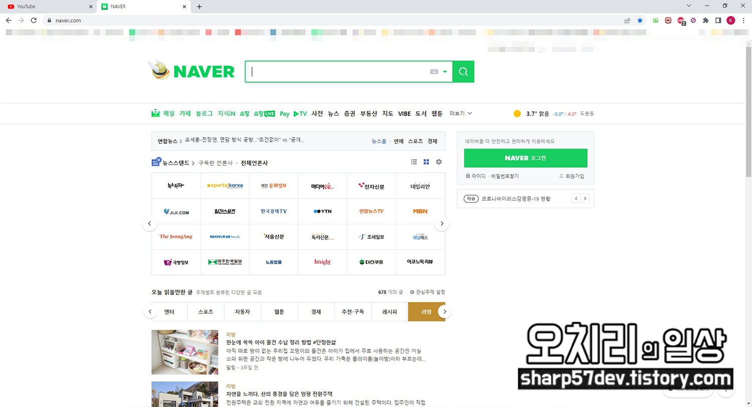Open Naver TV link

tap(300, 114)
